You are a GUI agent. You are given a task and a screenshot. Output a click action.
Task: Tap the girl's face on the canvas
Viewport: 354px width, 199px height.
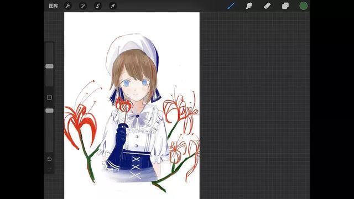pyautogui.click(x=135, y=89)
